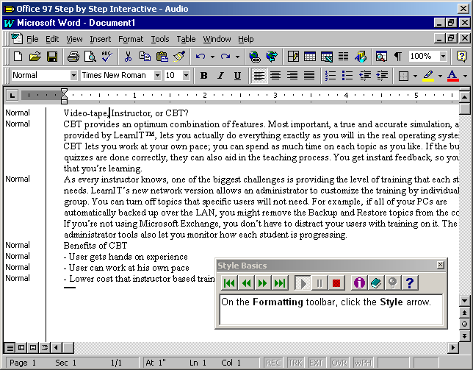Open Tables and Borders icon
This screenshot has height=370, width=473.
pos(293,57)
